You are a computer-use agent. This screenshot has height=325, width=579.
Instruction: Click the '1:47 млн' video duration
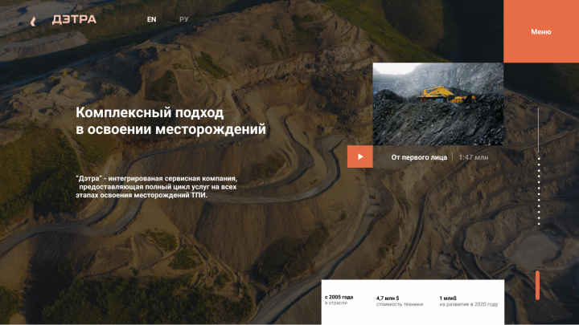474,157
